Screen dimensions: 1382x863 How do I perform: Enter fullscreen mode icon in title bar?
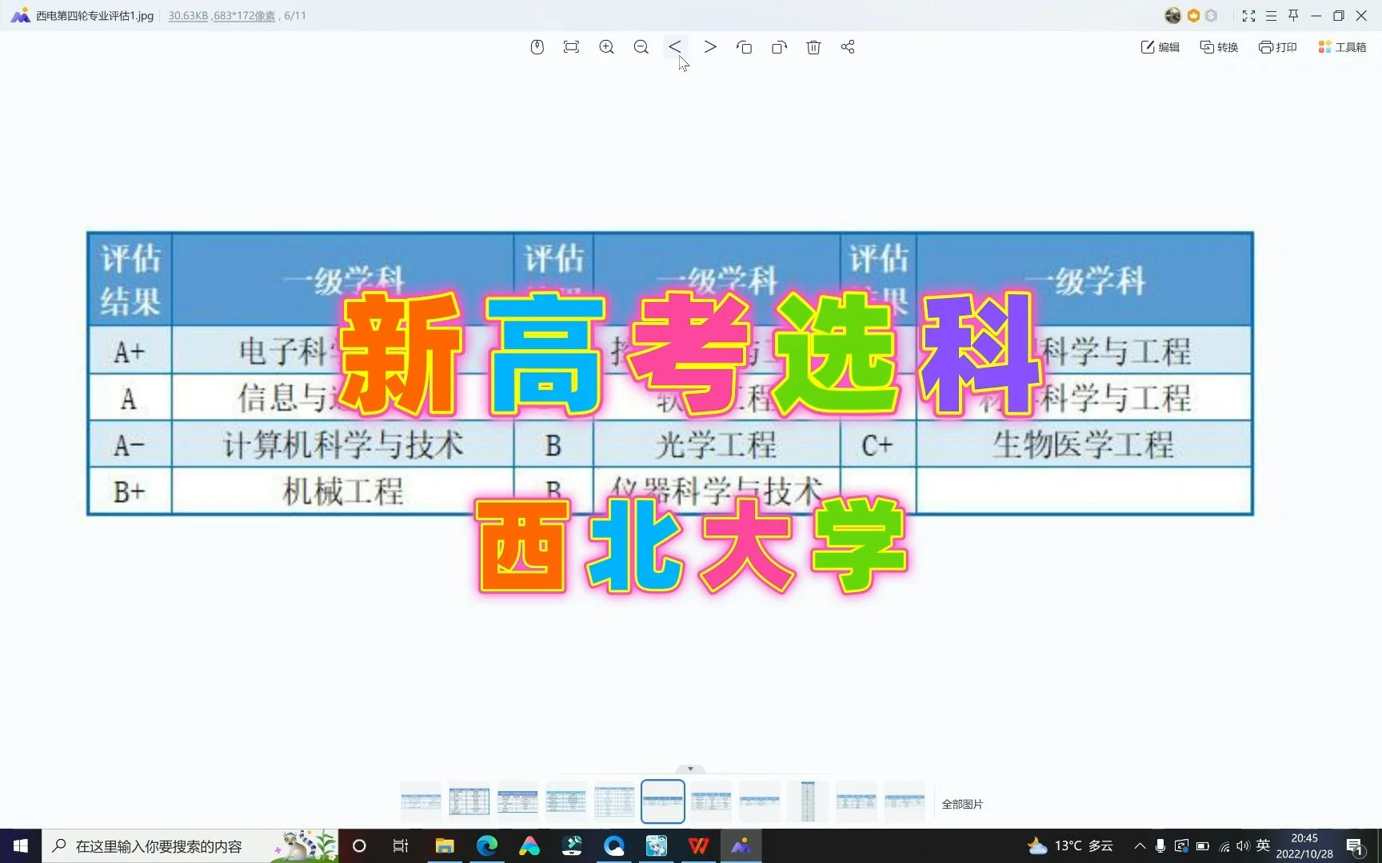pyautogui.click(x=1248, y=15)
